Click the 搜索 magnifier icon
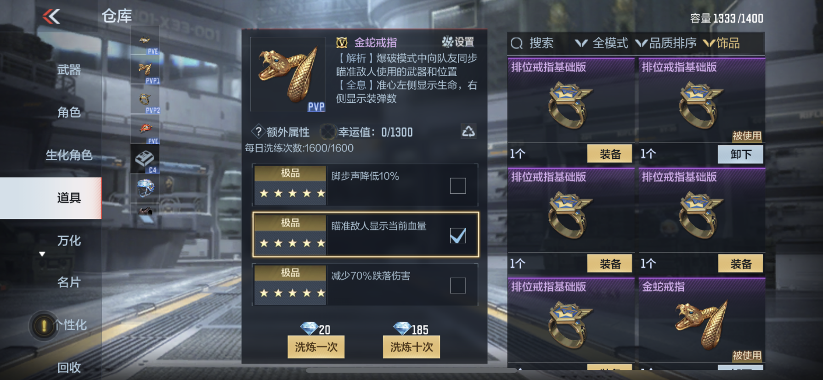The image size is (823, 380). 517,43
